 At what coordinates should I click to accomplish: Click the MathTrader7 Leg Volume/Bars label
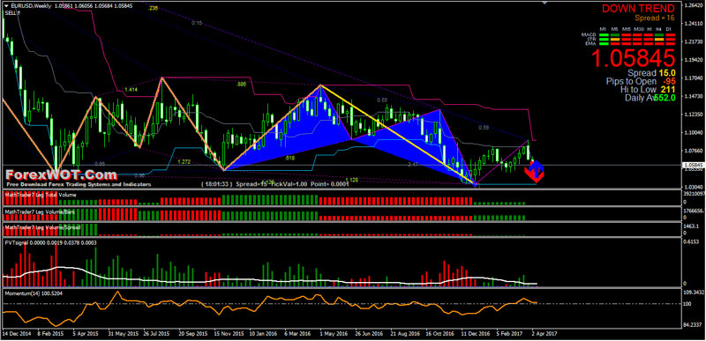click(40, 211)
